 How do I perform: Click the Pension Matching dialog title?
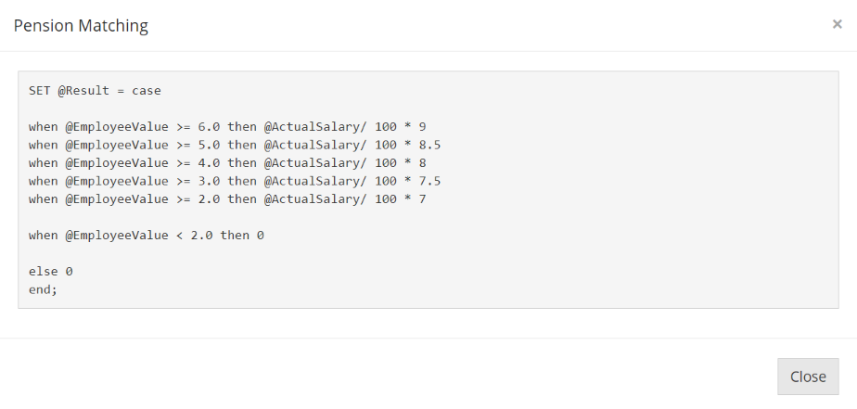81,25
